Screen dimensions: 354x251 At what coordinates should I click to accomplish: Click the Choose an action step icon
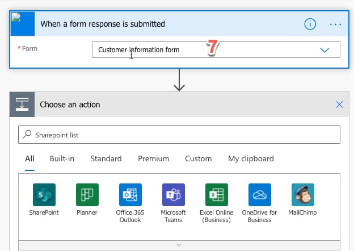(22, 104)
